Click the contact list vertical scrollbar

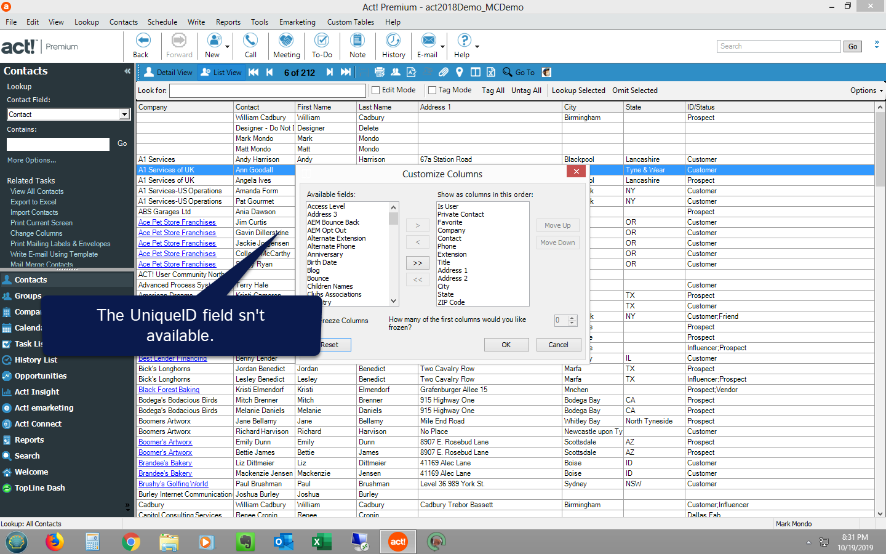(880, 310)
